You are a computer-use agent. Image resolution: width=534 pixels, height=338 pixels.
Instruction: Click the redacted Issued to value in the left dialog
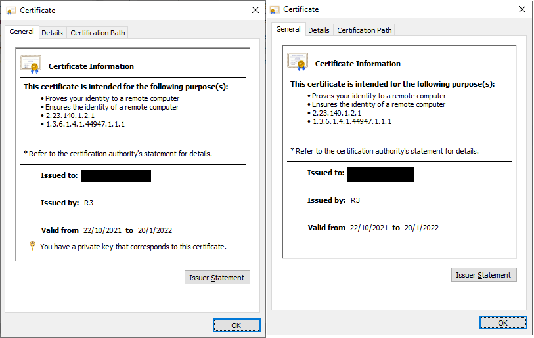(x=116, y=175)
